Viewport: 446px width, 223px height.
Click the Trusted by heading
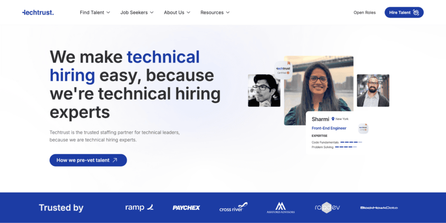[61, 208]
